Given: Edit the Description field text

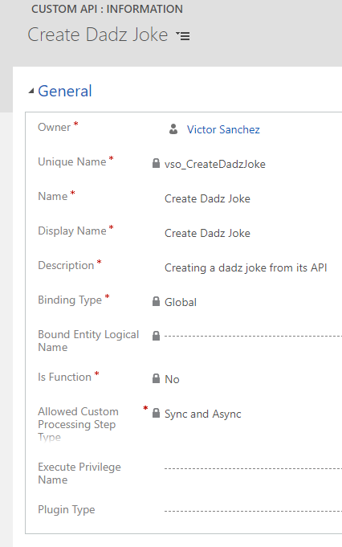Looking at the screenshot, I should 246,267.
